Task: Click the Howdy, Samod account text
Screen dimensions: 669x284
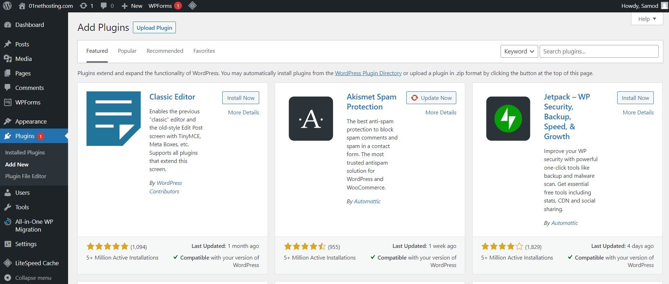Action: point(640,6)
